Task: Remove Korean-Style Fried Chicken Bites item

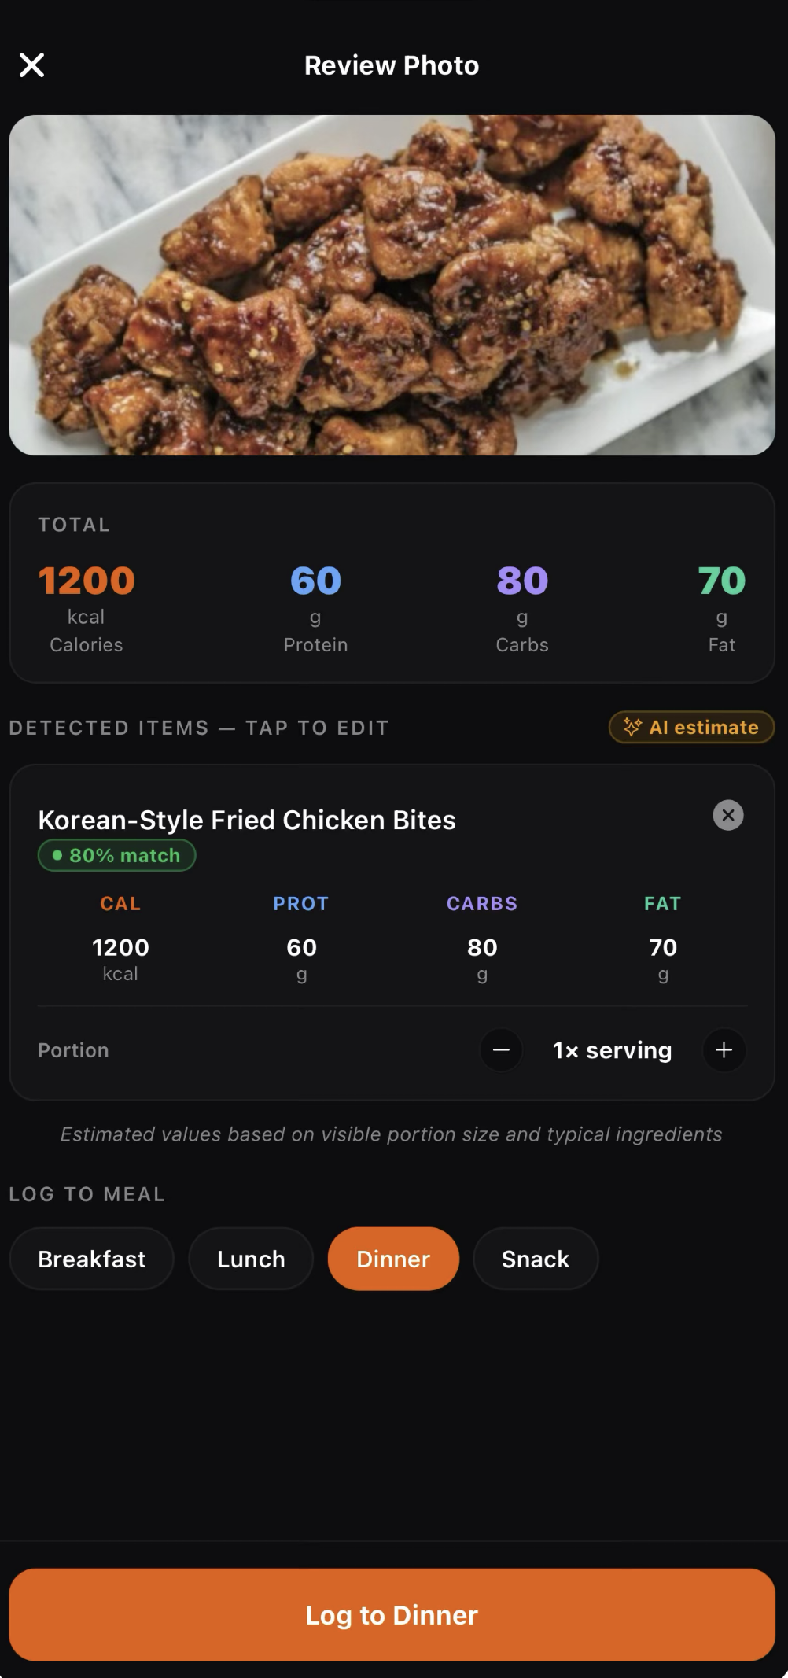Action: click(x=727, y=815)
